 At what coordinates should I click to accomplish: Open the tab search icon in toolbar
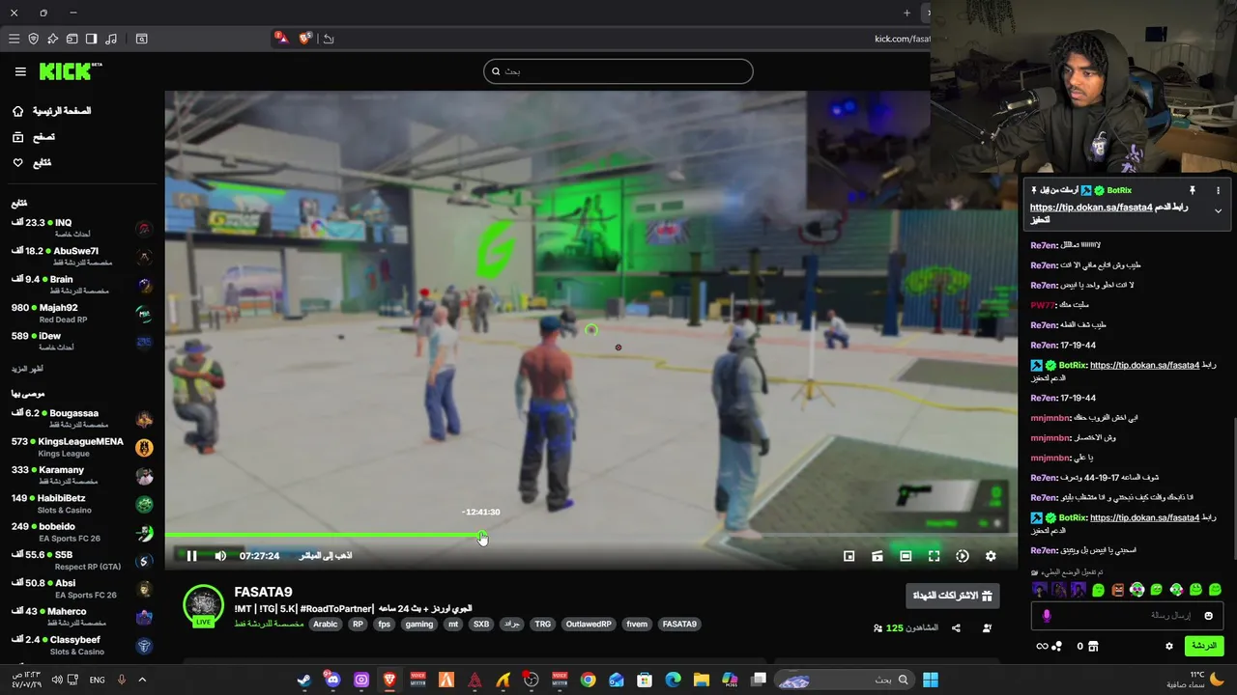[141, 39]
